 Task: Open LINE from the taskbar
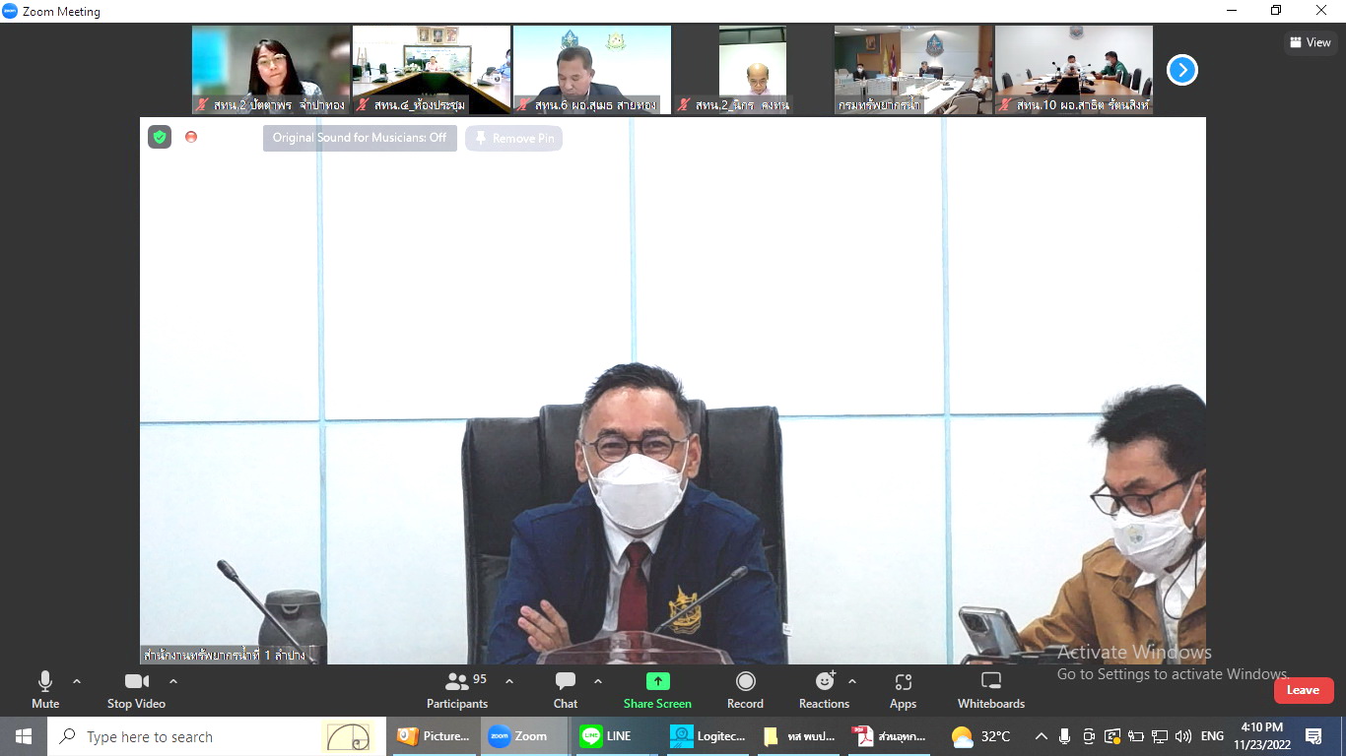[615, 736]
